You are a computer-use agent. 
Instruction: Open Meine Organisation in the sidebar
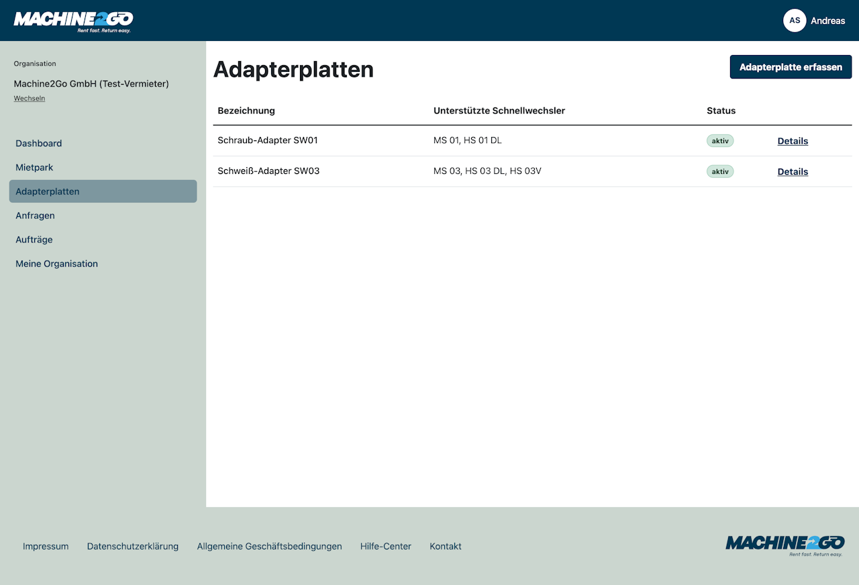[57, 264]
